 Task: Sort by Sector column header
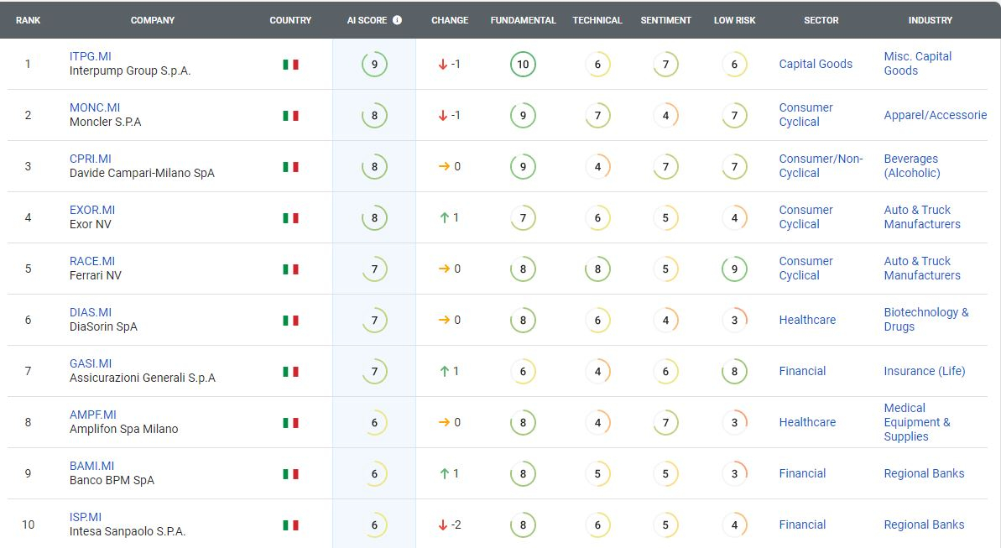tap(821, 20)
